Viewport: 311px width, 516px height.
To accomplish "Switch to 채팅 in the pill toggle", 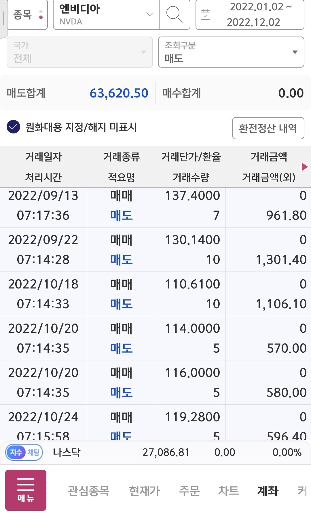I will [33, 452].
